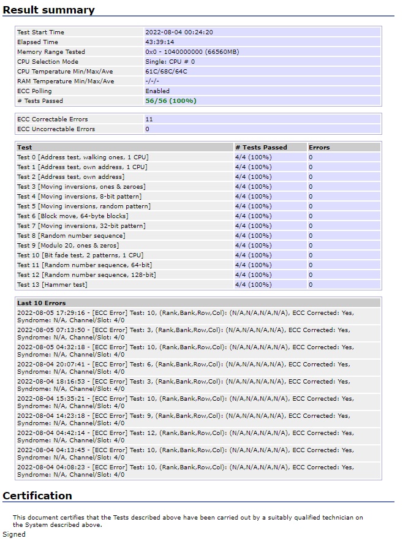Select the Test 6 Block move row
The height and width of the screenshot is (541, 411).
click(72, 216)
